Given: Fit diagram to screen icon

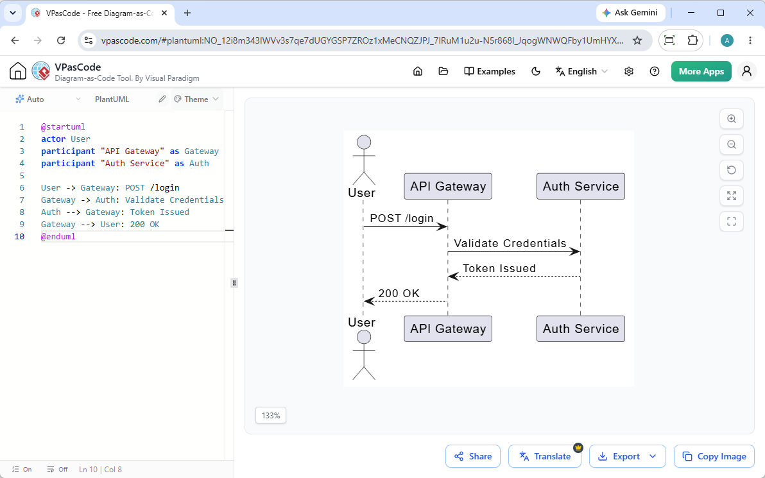Looking at the screenshot, I should [732, 196].
